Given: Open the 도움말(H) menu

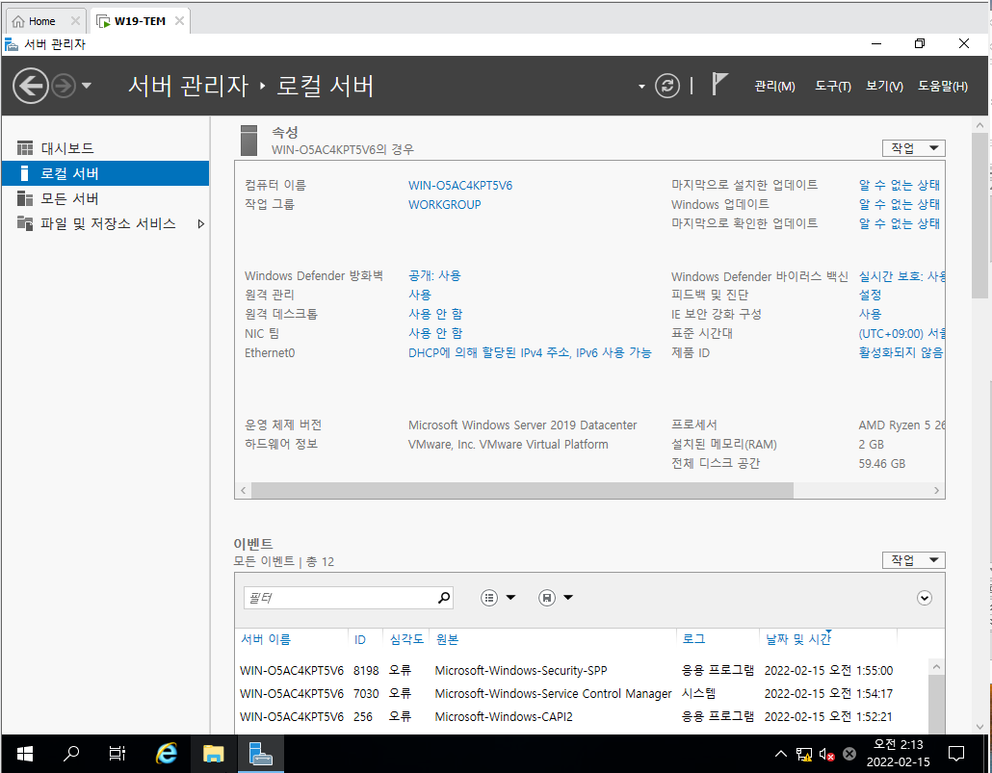Looking at the screenshot, I should (943, 86).
